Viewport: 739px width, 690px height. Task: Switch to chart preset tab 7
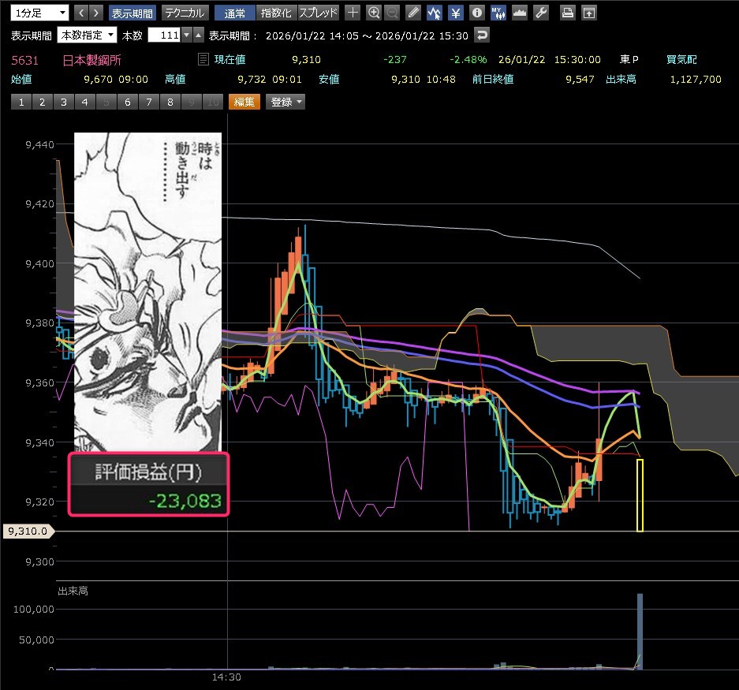pyautogui.click(x=148, y=102)
